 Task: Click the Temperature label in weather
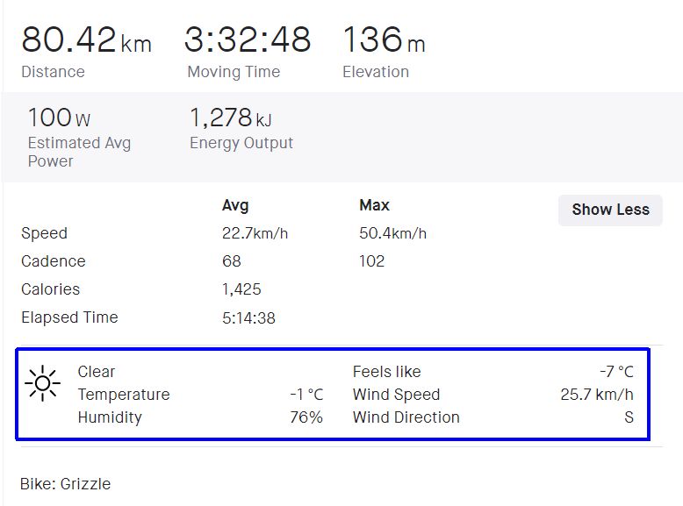tap(124, 395)
